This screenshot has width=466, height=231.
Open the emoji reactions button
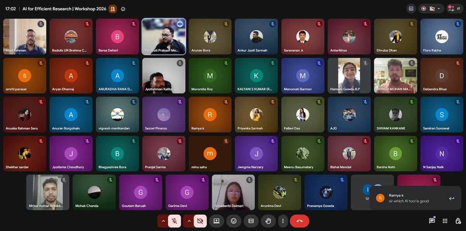[233, 221]
